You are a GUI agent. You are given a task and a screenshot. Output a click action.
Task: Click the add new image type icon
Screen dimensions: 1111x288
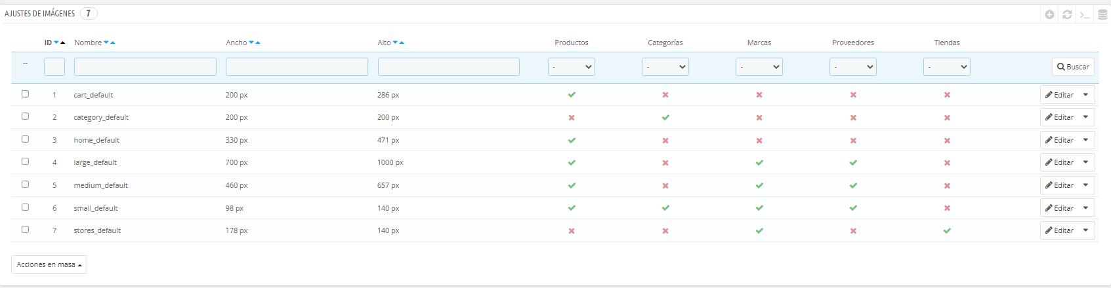coord(1049,14)
